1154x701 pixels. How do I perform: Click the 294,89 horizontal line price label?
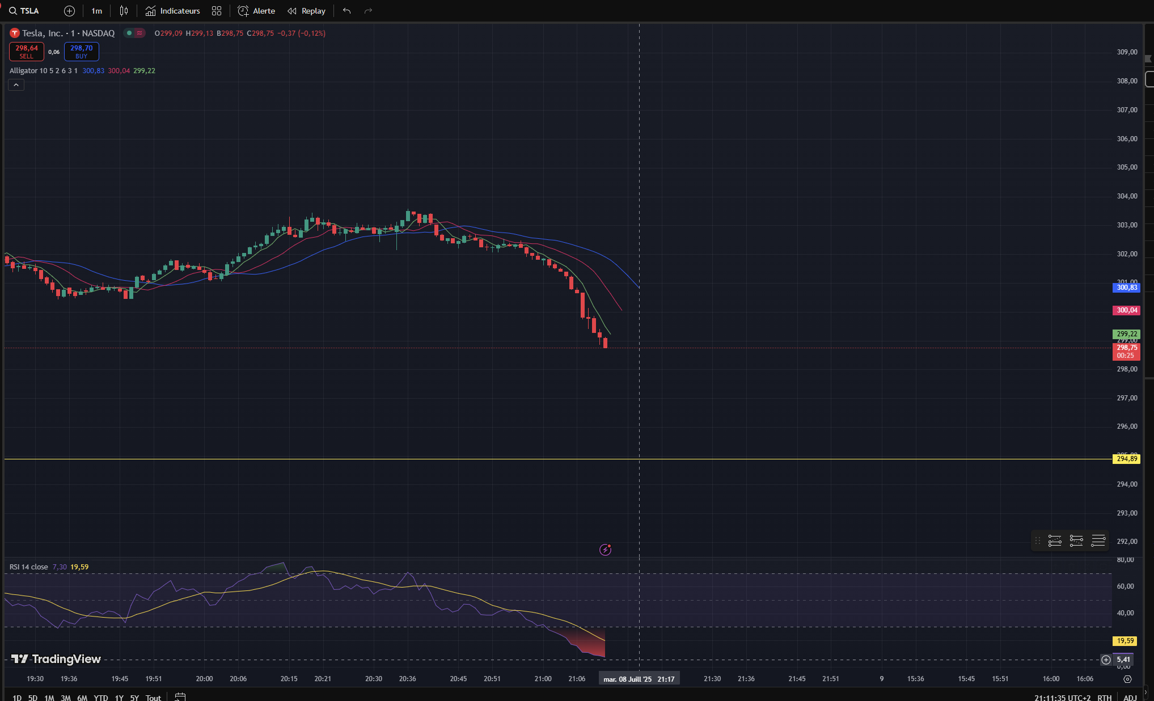tap(1127, 459)
